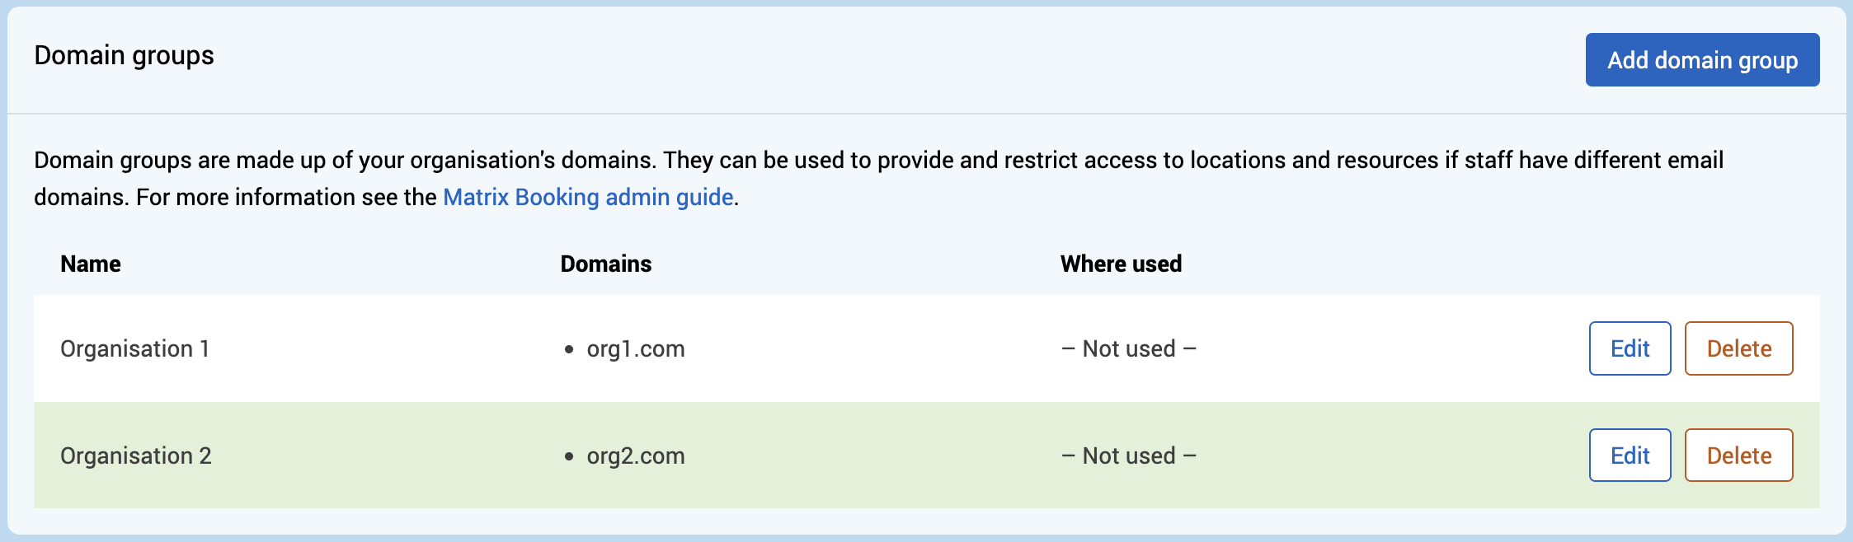
Task: Click the Where used column header
Action: pyautogui.click(x=1121, y=264)
